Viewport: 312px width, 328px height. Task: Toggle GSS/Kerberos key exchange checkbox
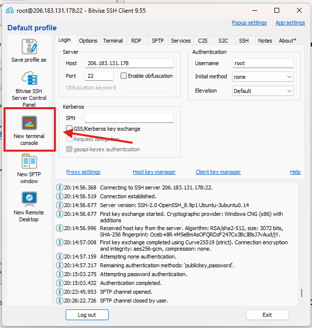click(x=69, y=129)
